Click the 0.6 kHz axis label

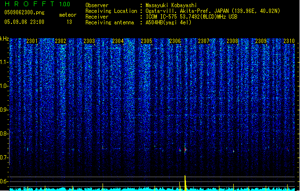4,181
